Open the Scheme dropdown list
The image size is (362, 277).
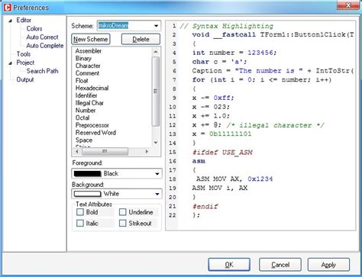click(x=156, y=26)
